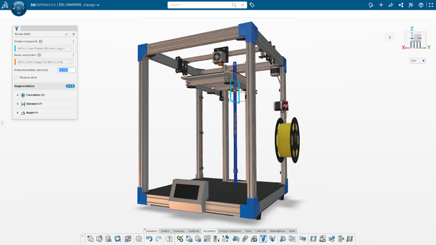Confirm Screw Joint with green checkmark

point(66,34)
